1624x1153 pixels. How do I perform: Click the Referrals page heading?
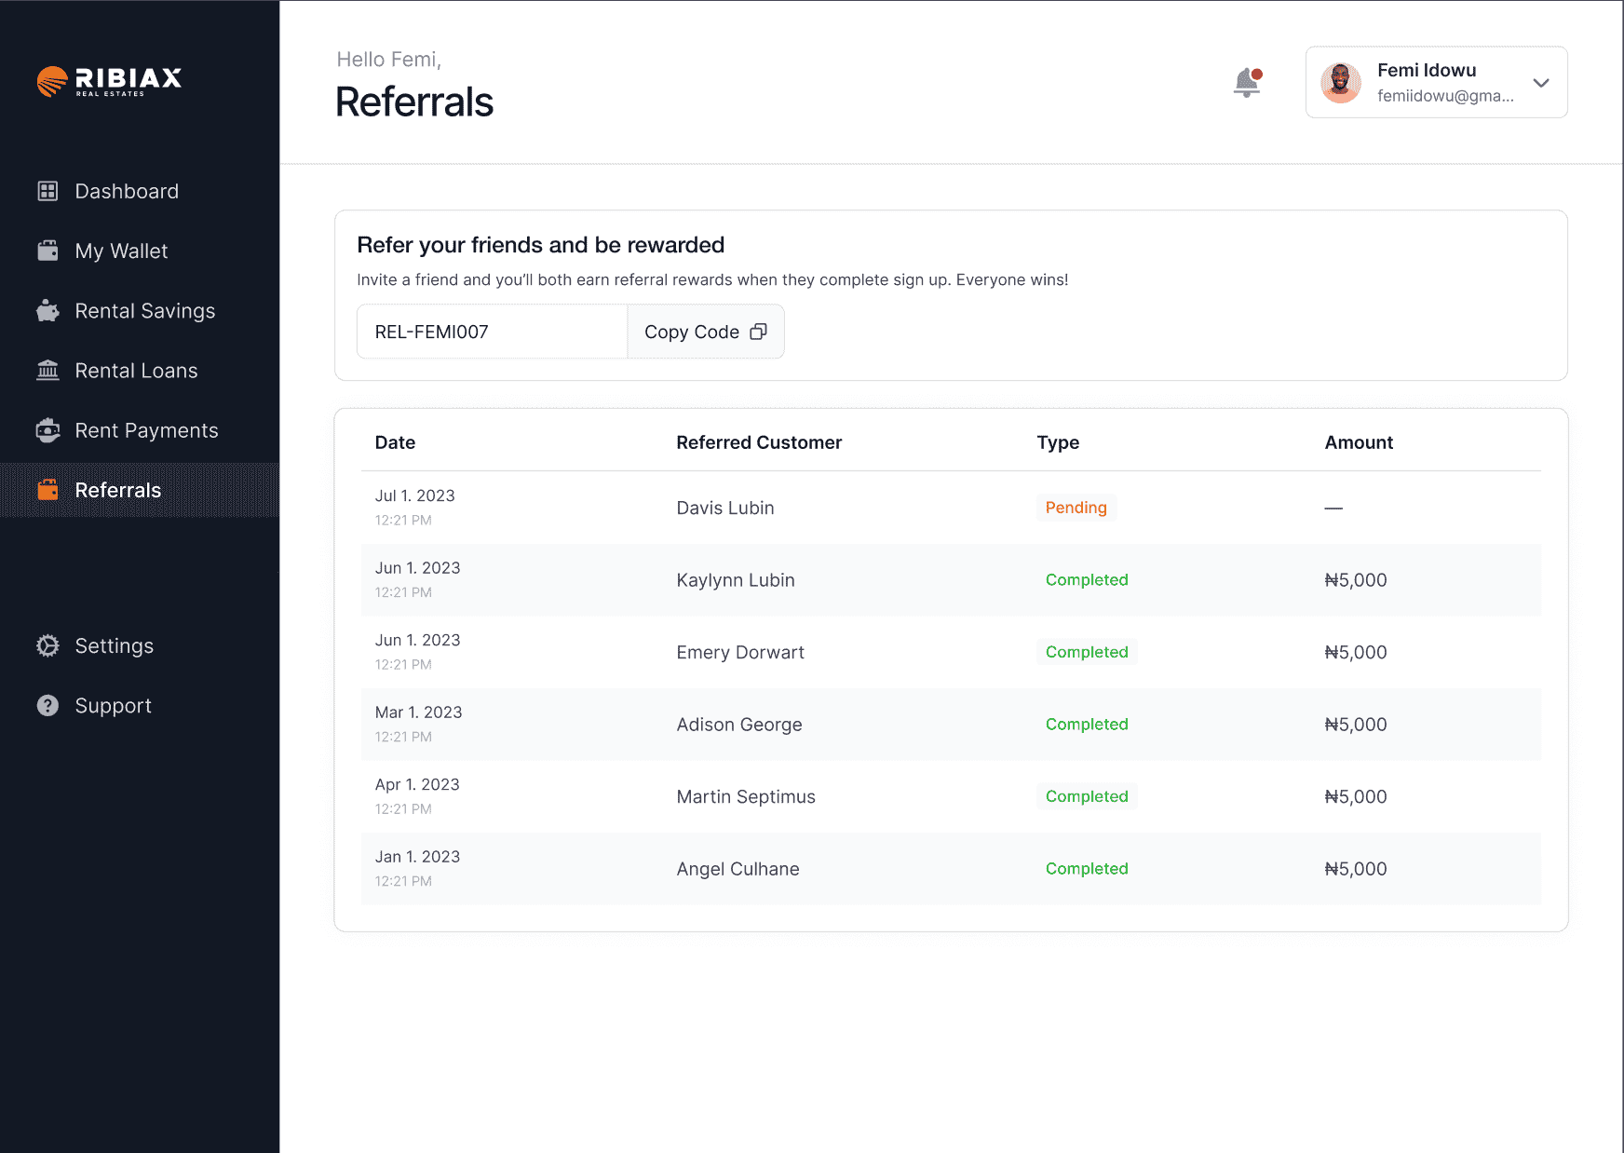[414, 102]
